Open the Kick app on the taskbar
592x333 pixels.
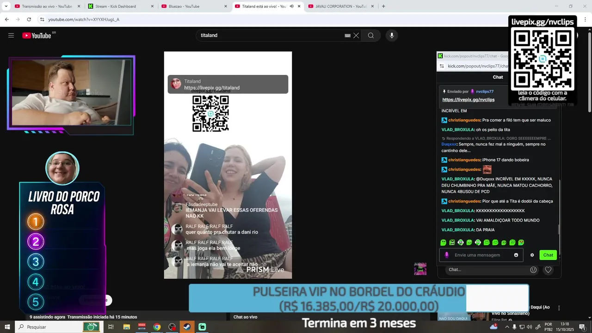click(x=203, y=327)
